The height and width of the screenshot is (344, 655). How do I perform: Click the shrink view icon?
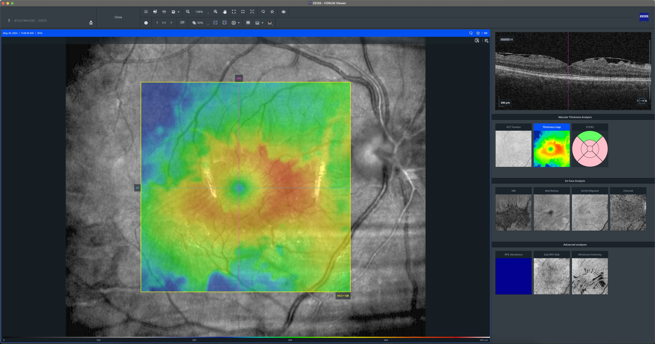point(243,12)
